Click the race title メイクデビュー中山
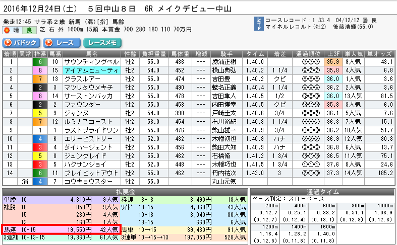This screenshot has height=245, width=397. (x=194, y=9)
